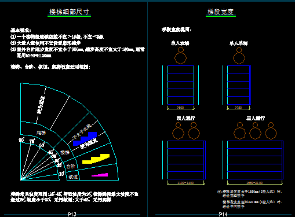Click the 60° angle label

click(42, 145)
